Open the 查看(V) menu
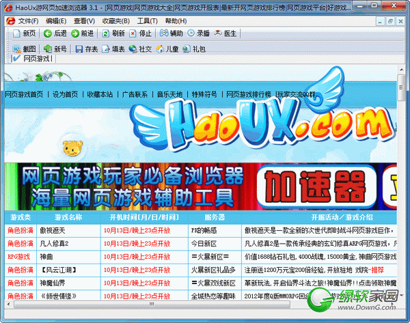Screen dimensions: 410x323 tap(84, 21)
